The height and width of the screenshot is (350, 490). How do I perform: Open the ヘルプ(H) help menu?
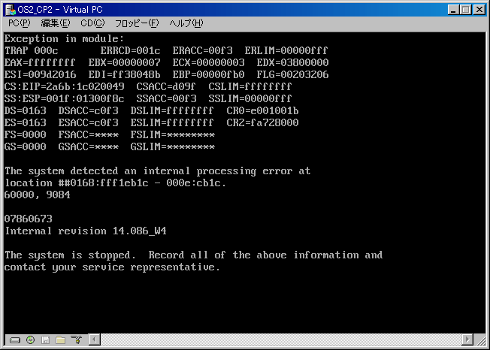point(186,23)
